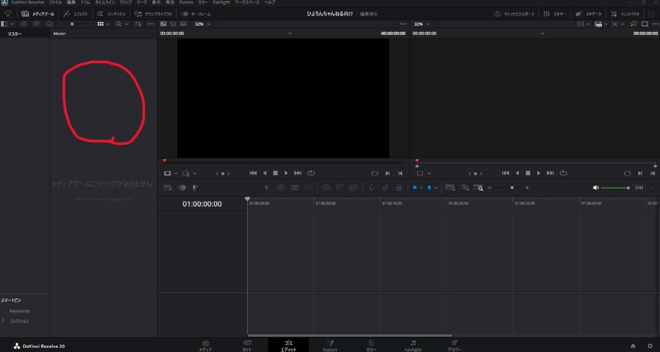The width and height of the screenshot is (660, 352).
Task: Select the timeline selection mode arrow tool
Action: click(266, 188)
